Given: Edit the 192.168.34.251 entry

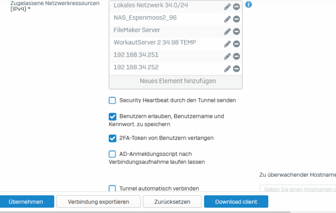Looking at the screenshot, I should coord(227,56).
